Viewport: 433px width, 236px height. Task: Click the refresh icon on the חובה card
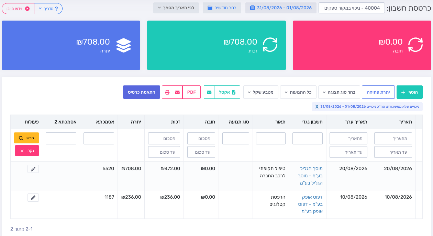point(415,45)
